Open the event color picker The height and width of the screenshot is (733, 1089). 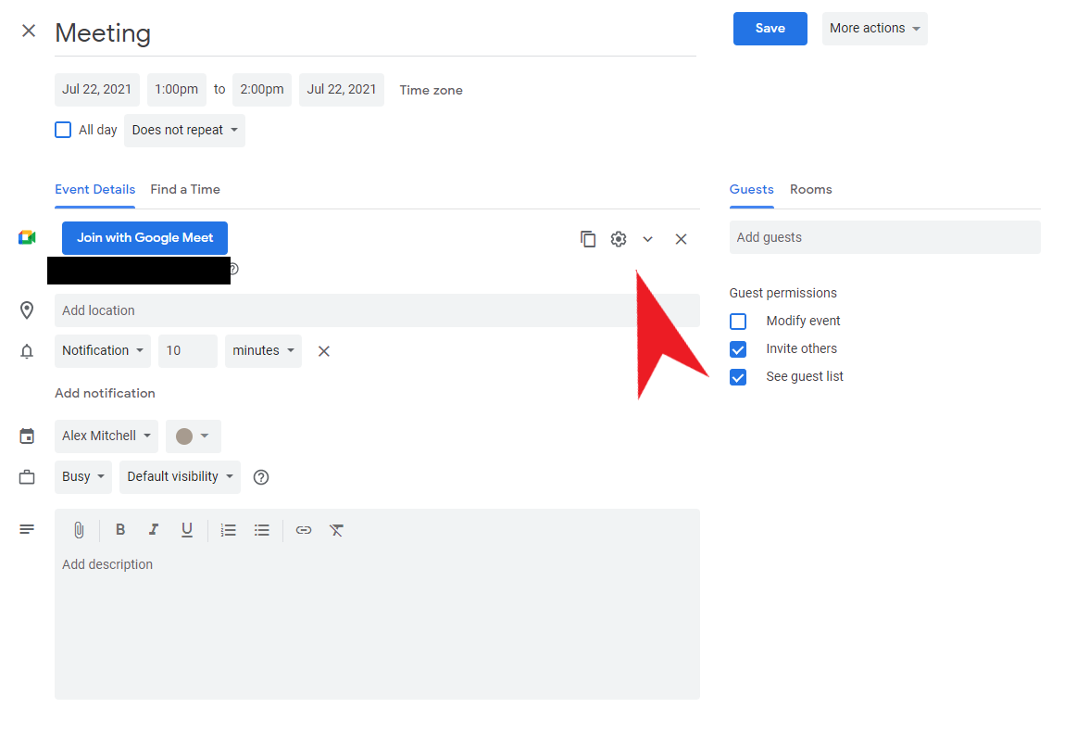(x=193, y=436)
